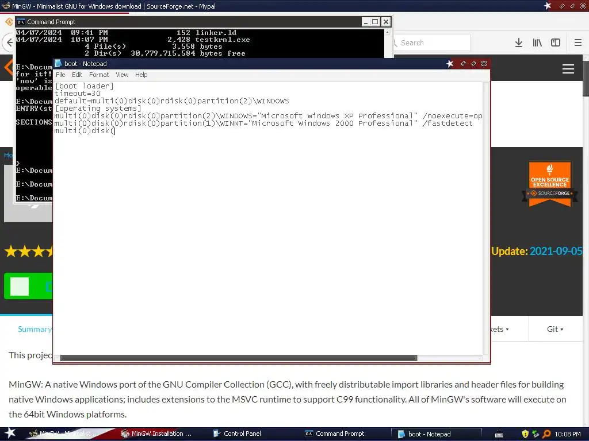Open the Summary tab on SourceForge
Image resolution: width=589 pixels, height=441 pixels.
pos(35,329)
